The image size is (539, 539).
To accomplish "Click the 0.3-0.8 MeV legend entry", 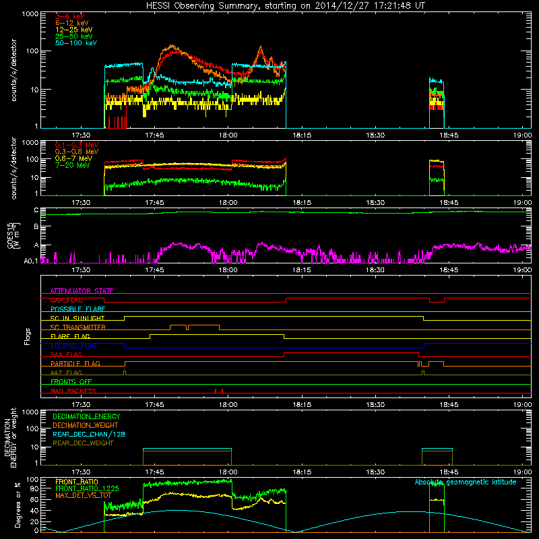I will (77, 152).
